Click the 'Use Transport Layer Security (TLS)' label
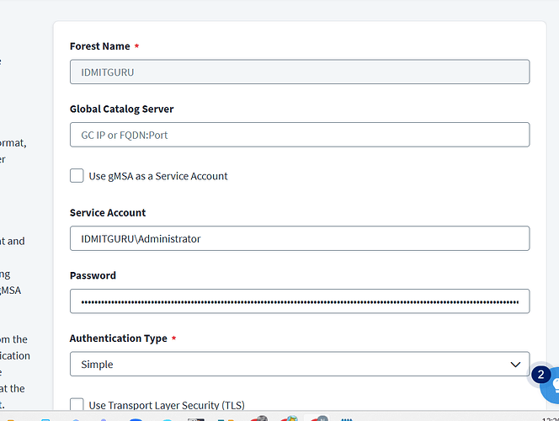 tap(167, 405)
